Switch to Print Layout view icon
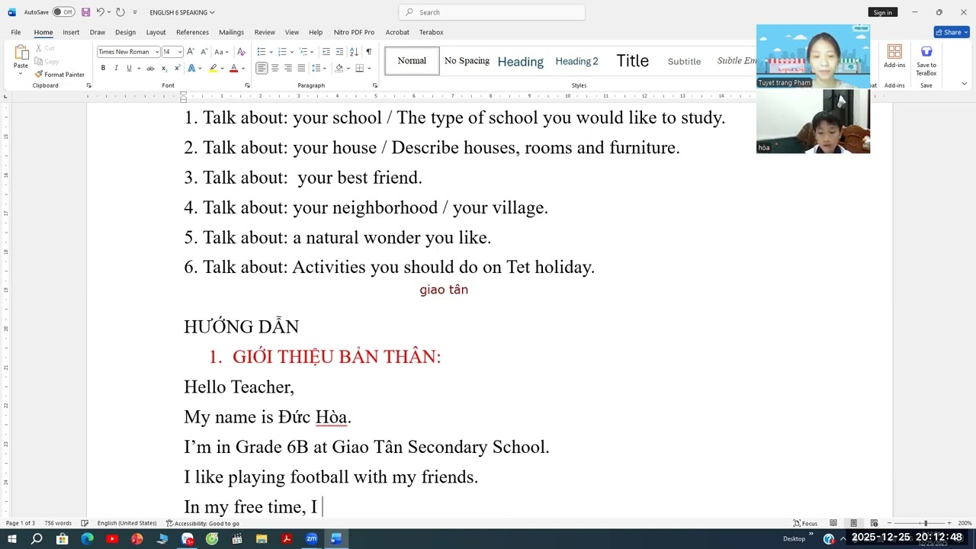Image resolution: width=976 pixels, height=549 pixels. [853, 523]
